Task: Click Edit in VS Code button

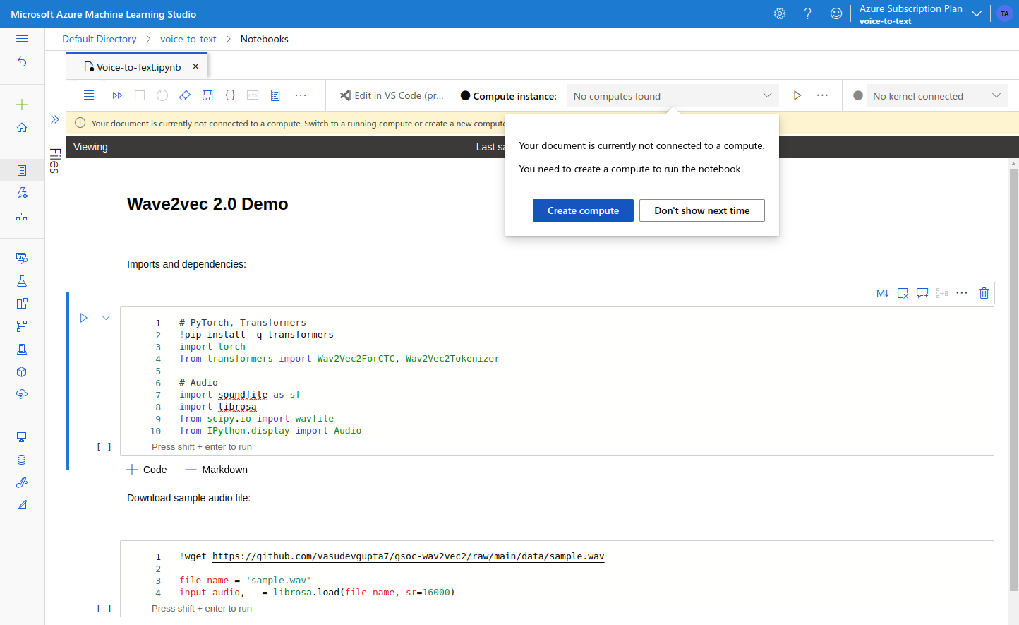Action: coord(392,95)
